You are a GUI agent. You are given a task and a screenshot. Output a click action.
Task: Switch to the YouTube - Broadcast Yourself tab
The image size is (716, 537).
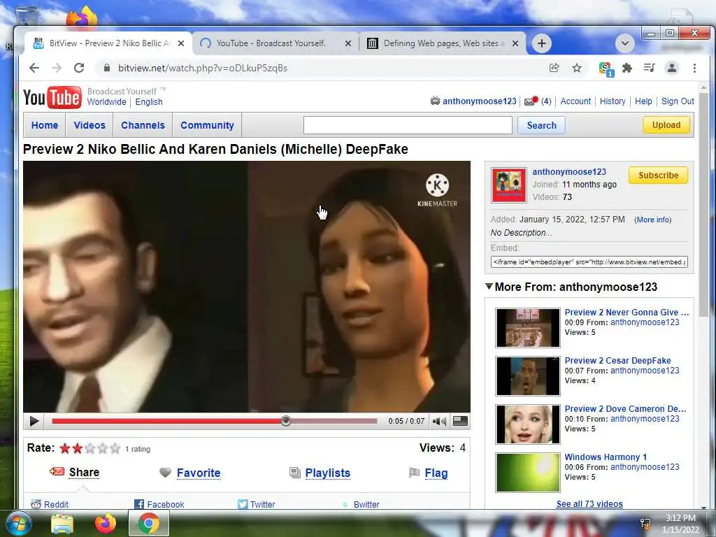(x=271, y=43)
